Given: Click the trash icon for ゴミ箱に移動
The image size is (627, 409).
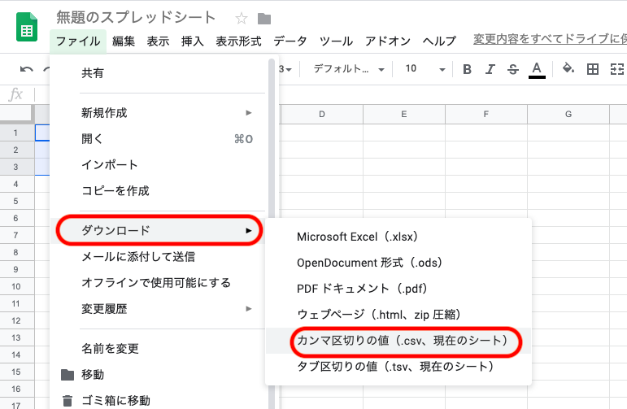Looking at the screenshot, I should click(67, 400).
